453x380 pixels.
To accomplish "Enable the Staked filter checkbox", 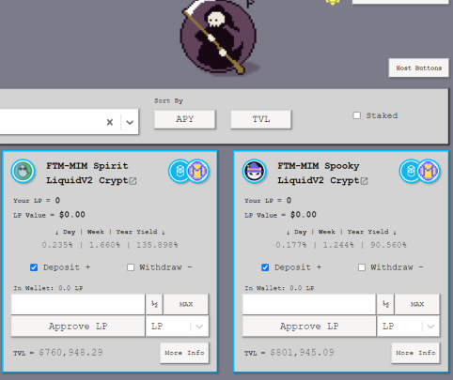I will pyautogui.click(x=357, y=115).
